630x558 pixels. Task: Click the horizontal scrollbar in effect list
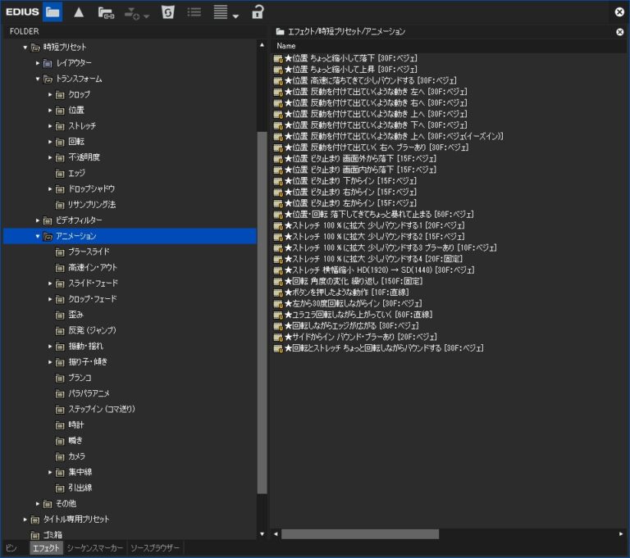coord(359,534)
